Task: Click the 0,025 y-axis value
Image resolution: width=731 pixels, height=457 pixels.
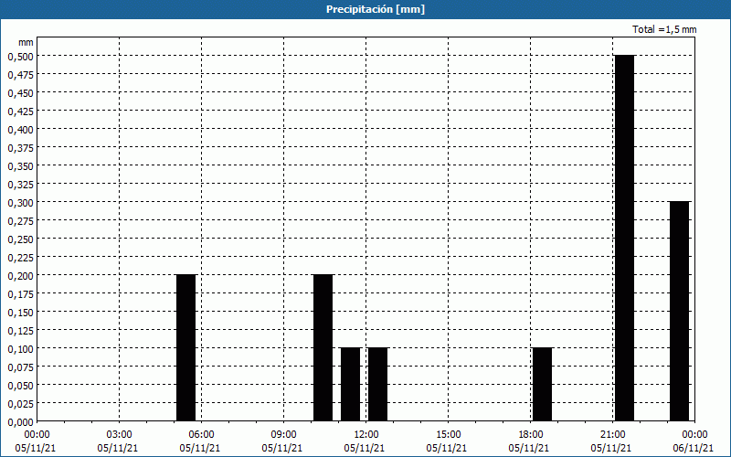Action: click(20, 404)
